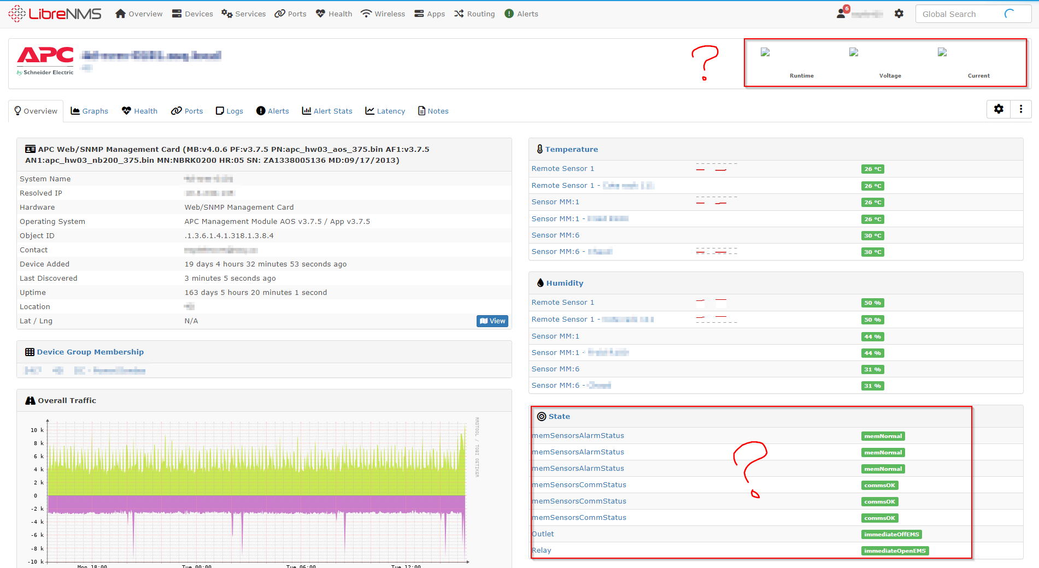Click the LibreNMS logo
The height and width of the screenshot is (568, 1039).
[55, 14]
